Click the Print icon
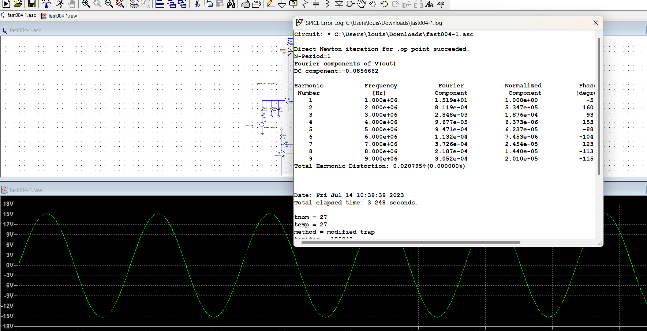Screen dimensions: 647x331 coord(246,4)
